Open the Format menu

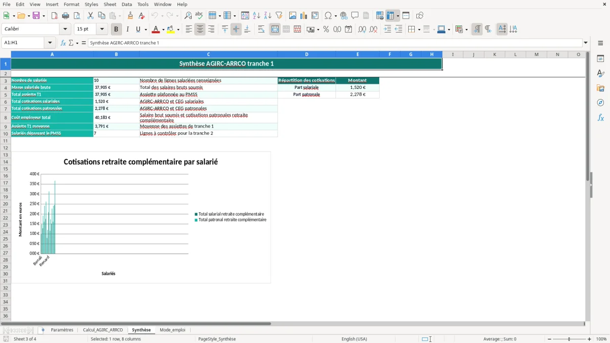click(x=72, y=4)
